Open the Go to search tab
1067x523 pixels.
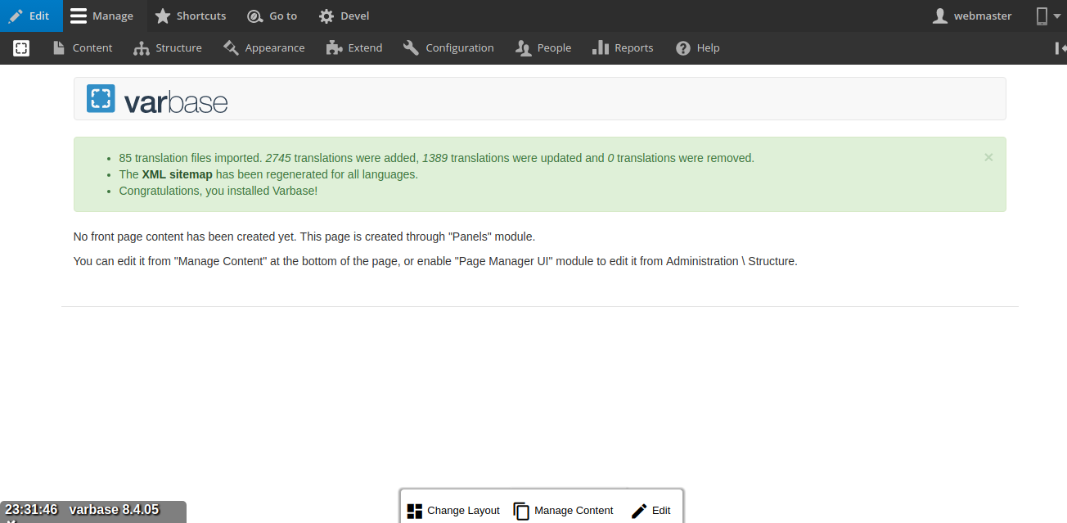tap(272, 16)
